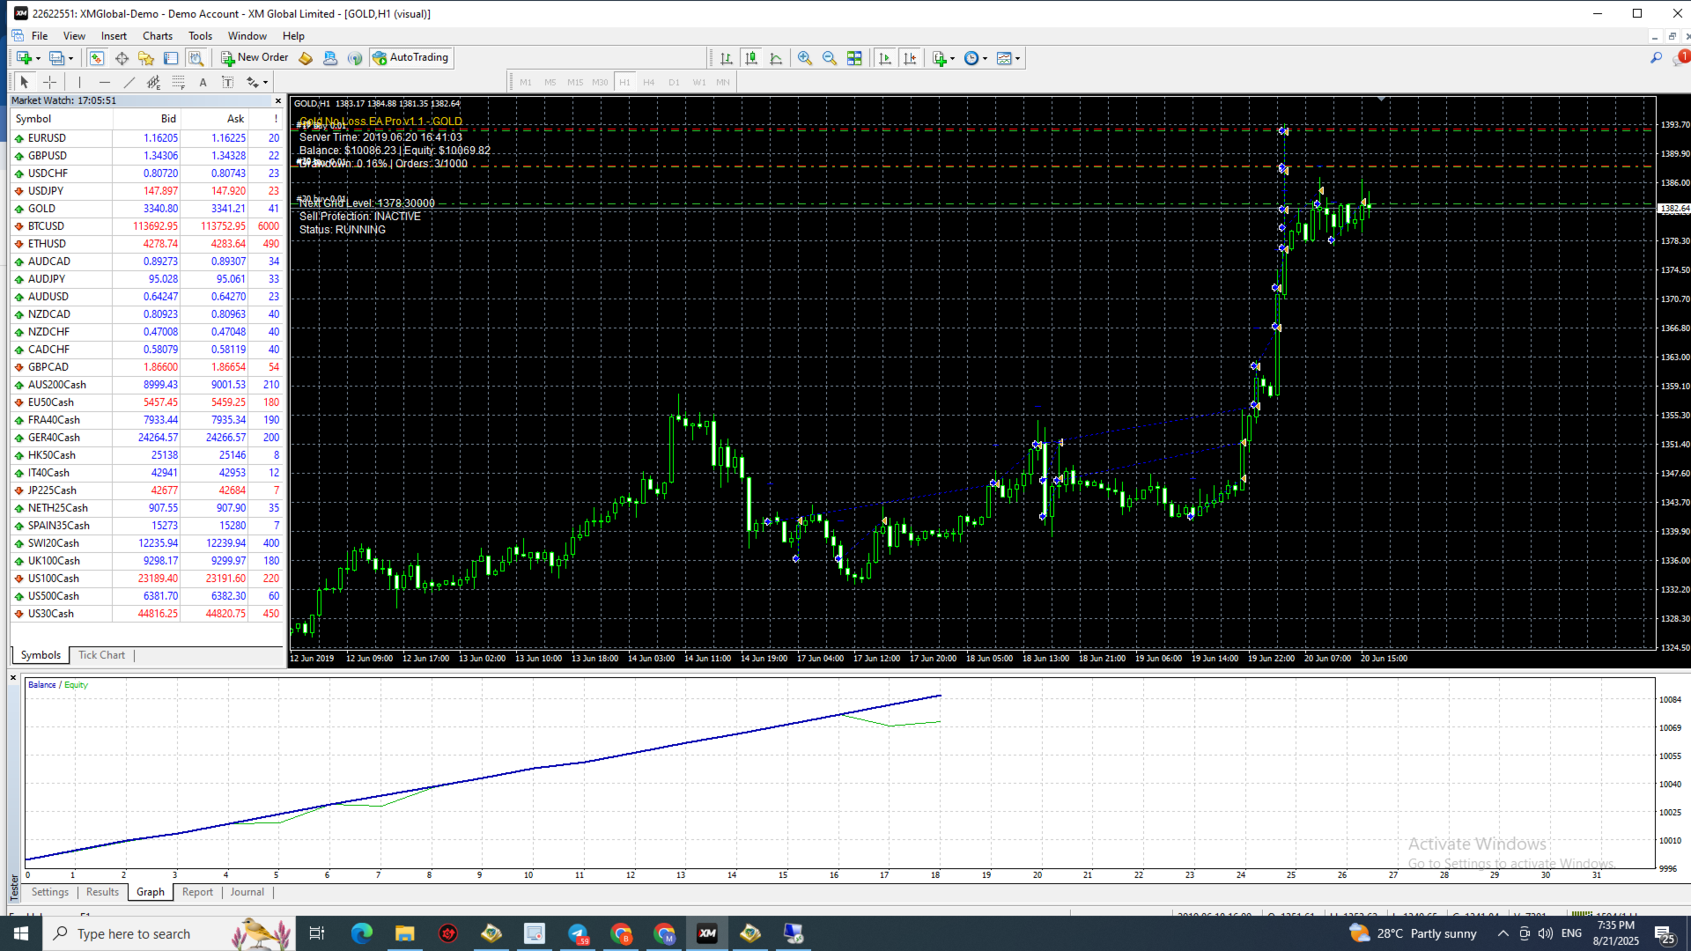Image resolution: width=1691 pixels, height=951 pixels.
Task: Toggle the AutoTrading button
Action: point(411,58)
